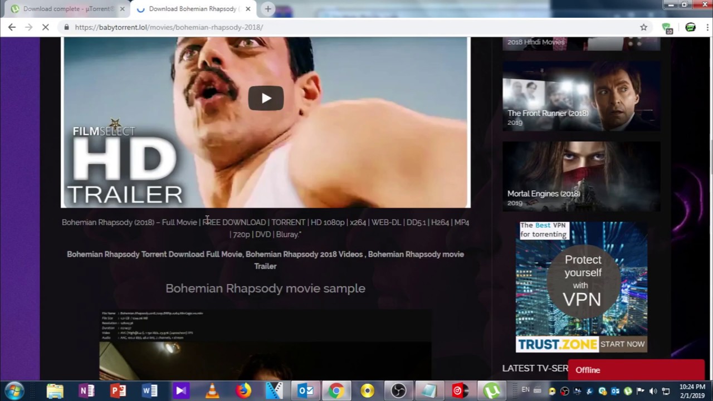Launch OneNote from the taskbar
The image size is (713, 401).
tap(86, 391)
